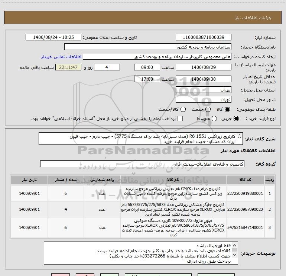Click the need date 1400/09/01 in row 3

click(29, 227)
